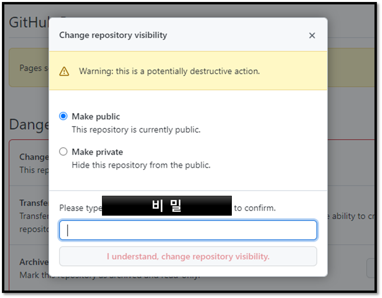Screen dimensions: 382x298
Task: Click the Change repository visibility dialog title
Action: (x=113, y=35)
